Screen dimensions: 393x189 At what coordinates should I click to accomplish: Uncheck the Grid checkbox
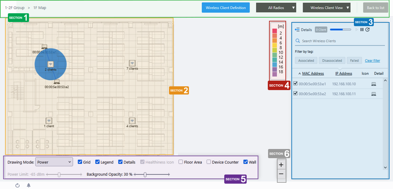pyautogui.click(x=80, y=162)
